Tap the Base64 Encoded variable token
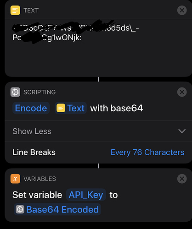 [x=57, y=209]
